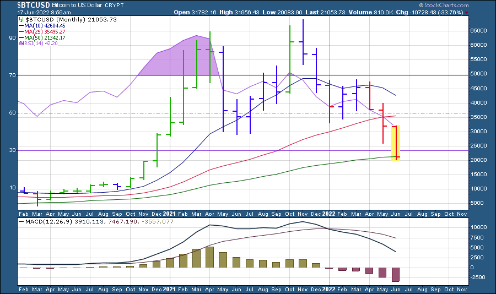This screenshot has width=496, height=294.
Task: Select the 2022 label on the price time axis
Action: pos(330,213)
